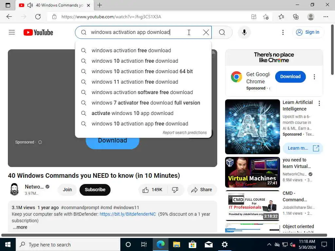Pick 'windows 10 activation free download 64 bit'
The width and height of the screenshot is (335, 251).
[x=143, y=72]
